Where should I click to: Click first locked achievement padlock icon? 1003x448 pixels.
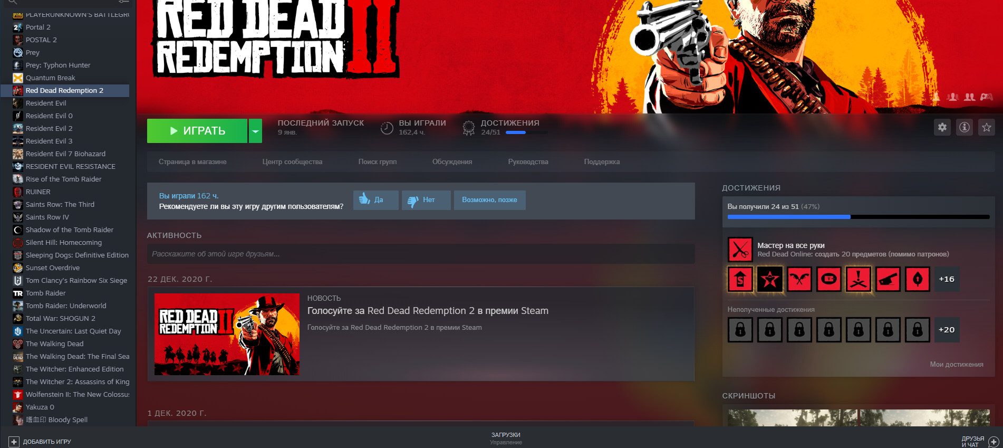tap(740, 330)
